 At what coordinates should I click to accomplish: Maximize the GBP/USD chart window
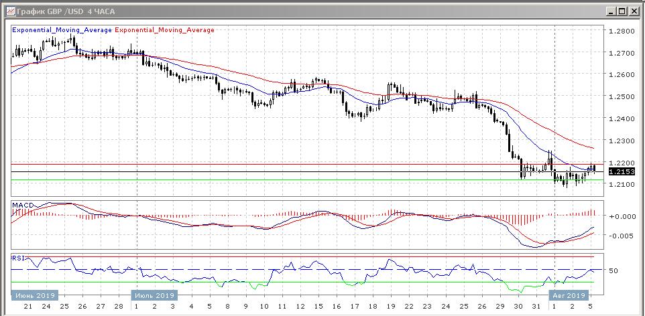point(623,11)
